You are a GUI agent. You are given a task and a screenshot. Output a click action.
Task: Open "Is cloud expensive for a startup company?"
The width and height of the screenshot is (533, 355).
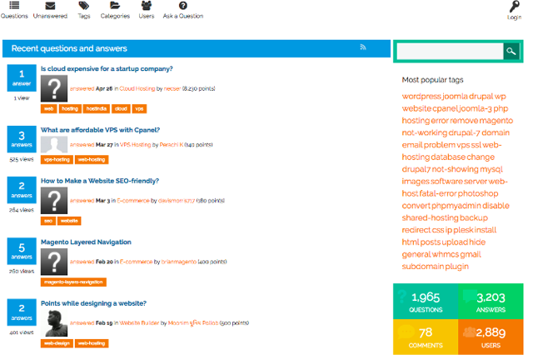(107, 68)
